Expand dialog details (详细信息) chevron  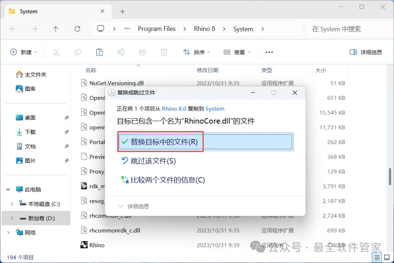[x=121, y=206]
